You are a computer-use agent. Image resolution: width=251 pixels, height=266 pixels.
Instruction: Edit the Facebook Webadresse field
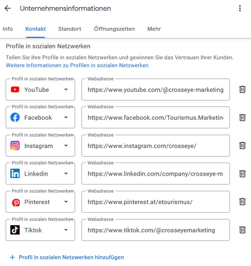click(155, 117)
